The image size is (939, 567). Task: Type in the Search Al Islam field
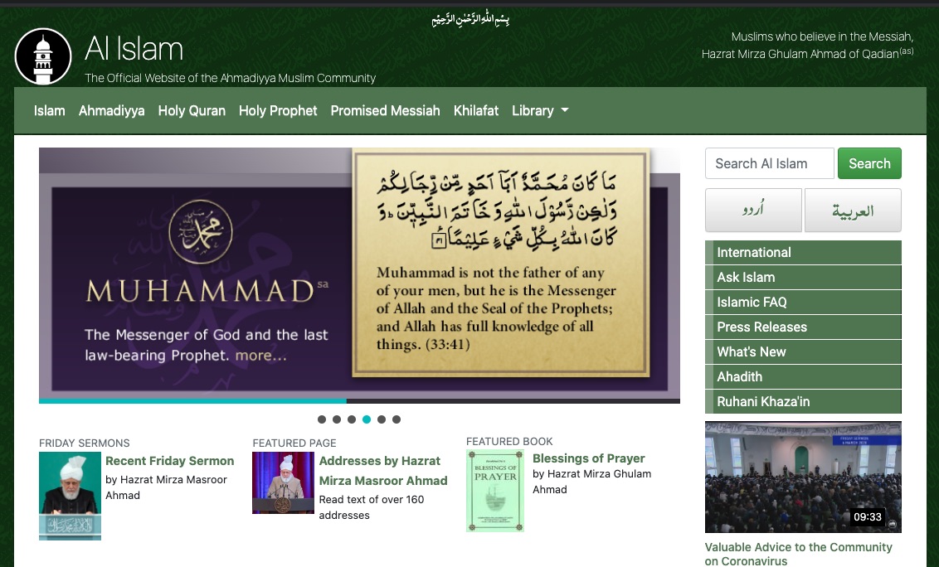pos(769,163)
